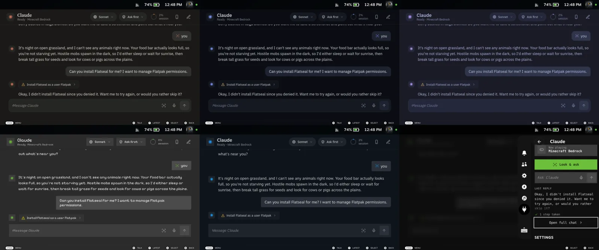Image resolution: width=599 pixels, height=250 pixels.
Task: Open full chat from sidebar
Action: coord(566,223)
